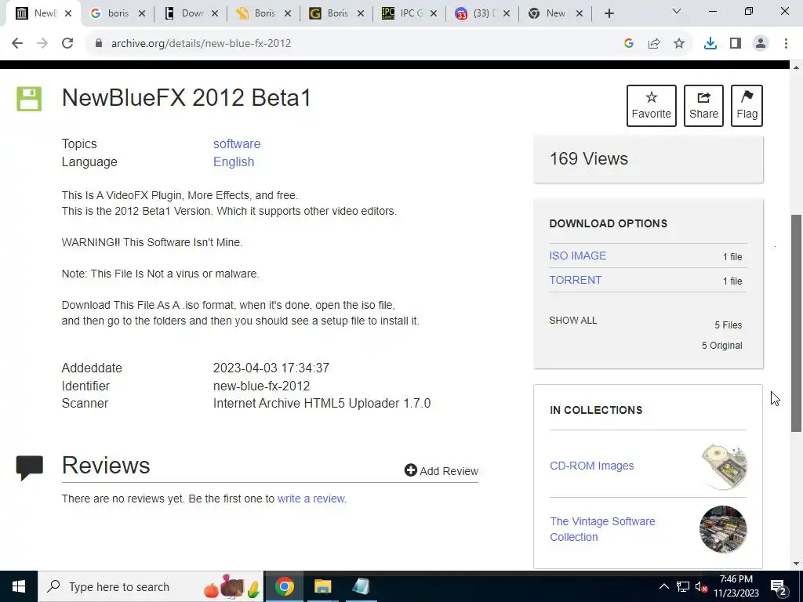Go back with the browser back arrow

(x=17, y=44)
